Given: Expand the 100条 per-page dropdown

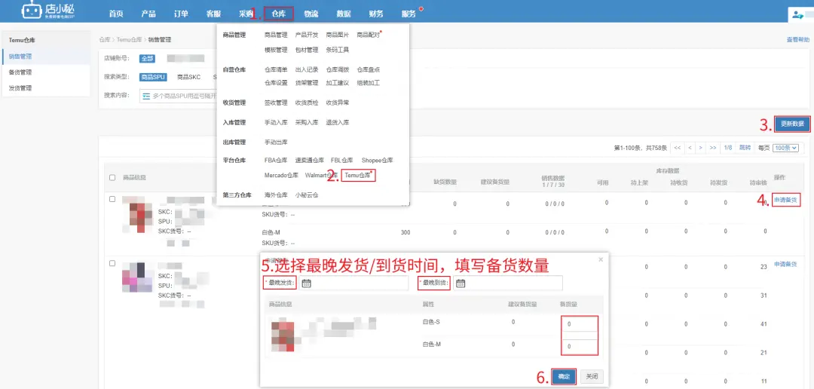Looking at the screenshot, I should click(785, 148).
